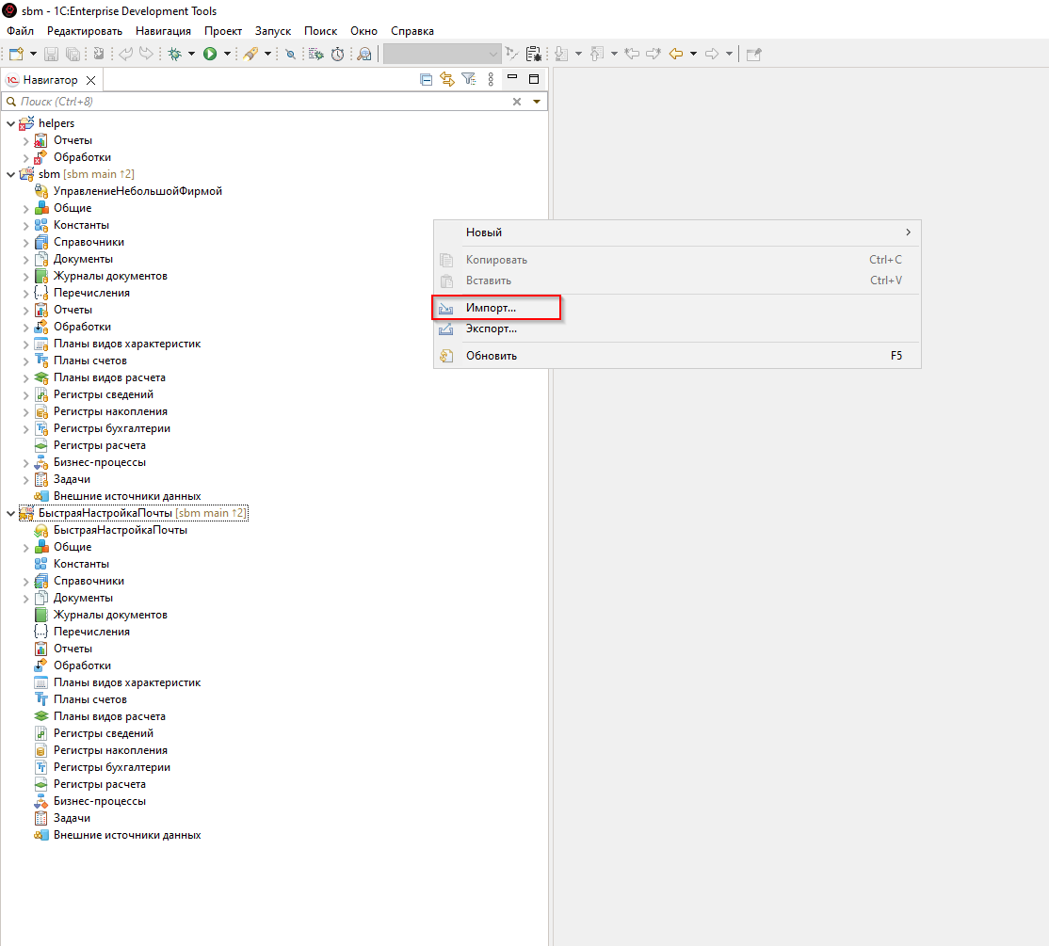This screenshot has height=946, width=1049.
Task: Open the dropdown arrow next to Run
Action: pyautogui.click(x=227, y=55)
